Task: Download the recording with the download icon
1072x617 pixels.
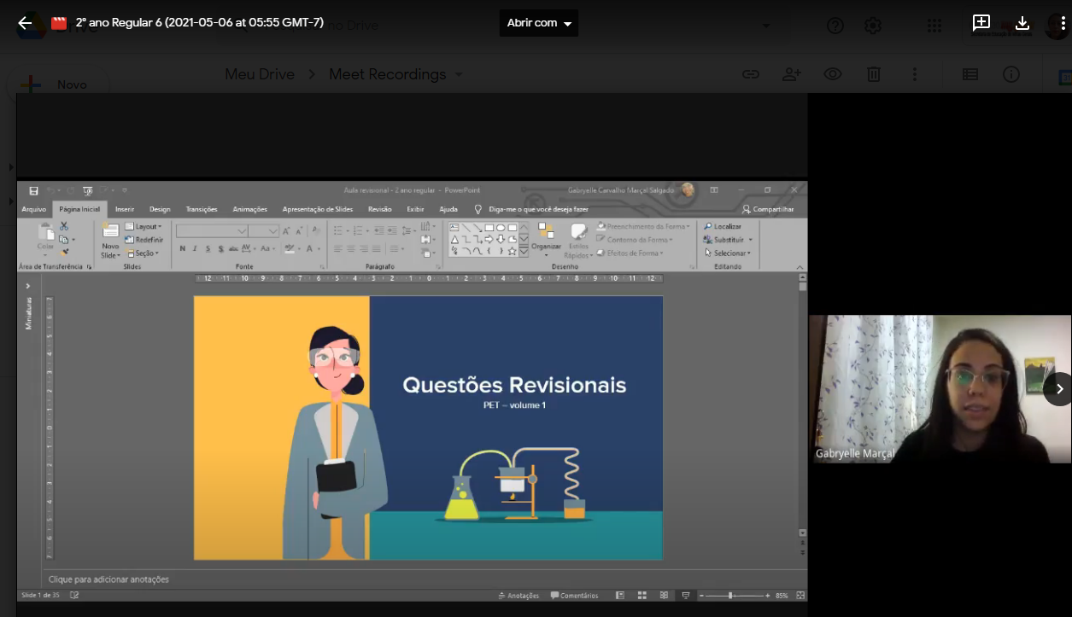Action: point(1022,23)
